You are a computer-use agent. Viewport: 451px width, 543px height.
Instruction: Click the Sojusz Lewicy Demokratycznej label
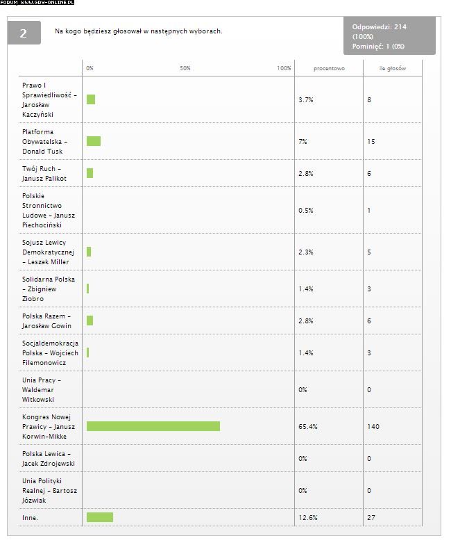(x=48, y=252)
